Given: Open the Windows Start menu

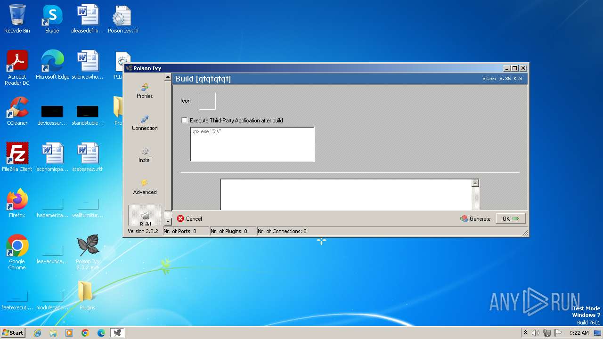Looking at the screenshot, I should point(13,332).
